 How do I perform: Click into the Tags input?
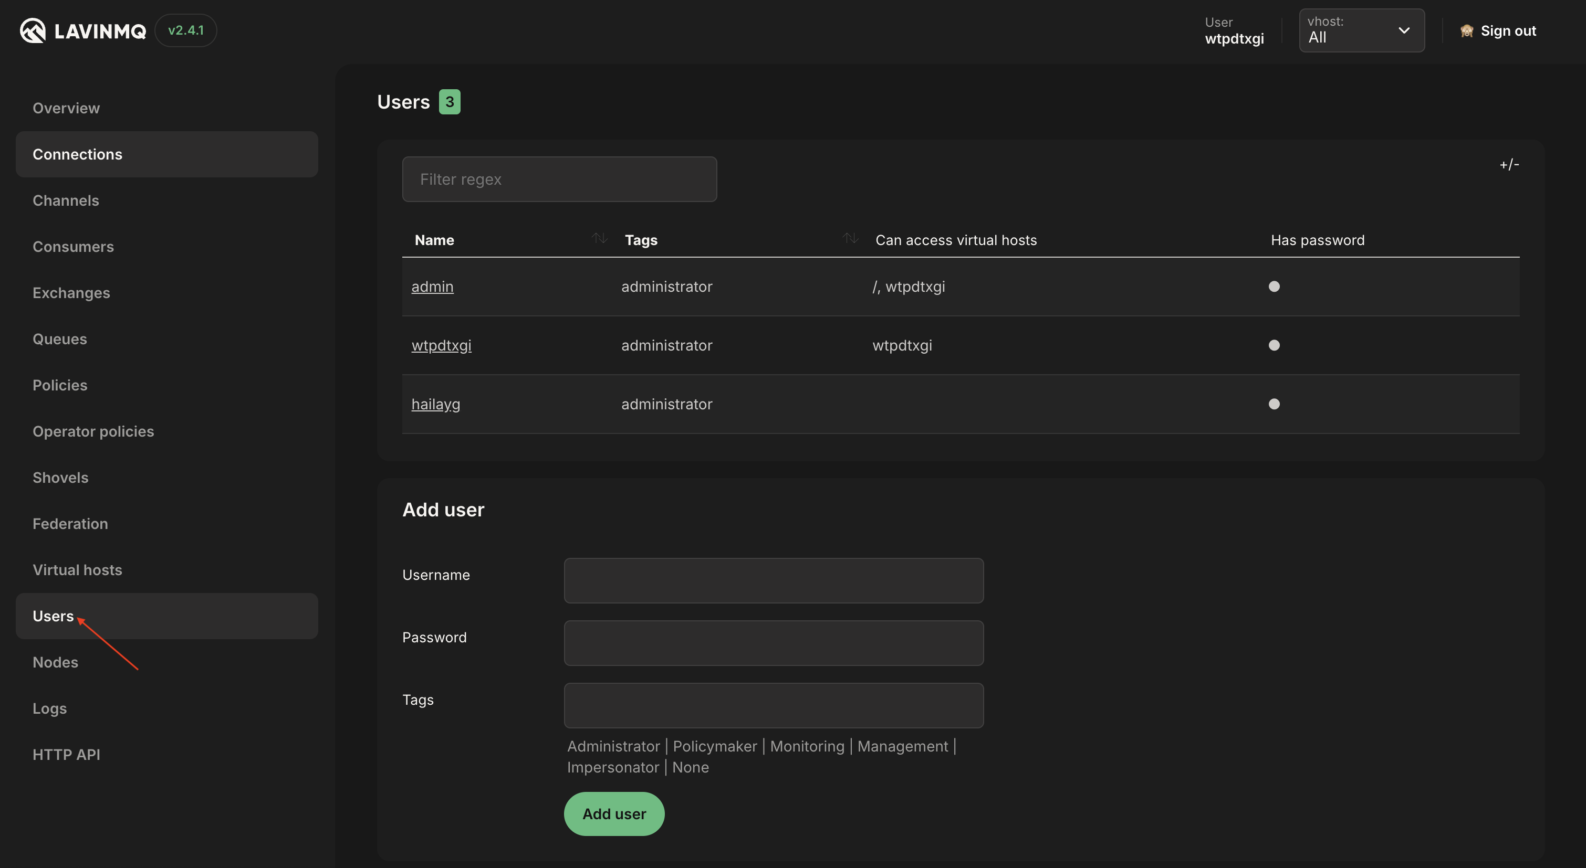point(773,706)
